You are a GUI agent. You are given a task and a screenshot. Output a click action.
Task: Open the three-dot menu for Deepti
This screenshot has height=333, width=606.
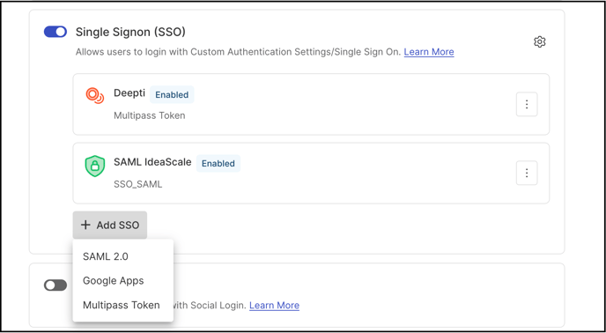[x=527, y=104]
